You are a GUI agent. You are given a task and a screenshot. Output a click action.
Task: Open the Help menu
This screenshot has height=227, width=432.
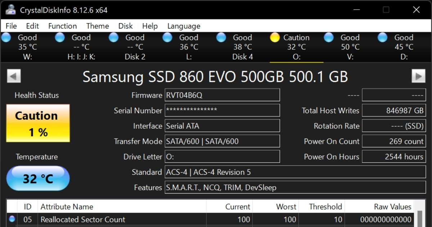pyautogui.click(x=150, y=26)
